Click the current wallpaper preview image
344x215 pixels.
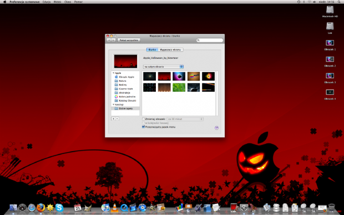(x=125, y=62)
